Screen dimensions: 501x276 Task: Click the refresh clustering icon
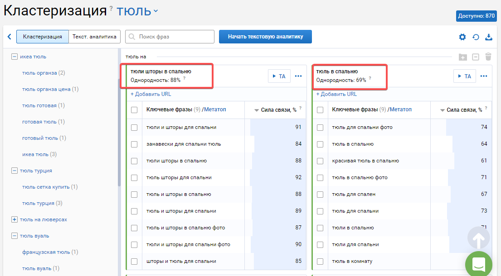pos(476,37)
